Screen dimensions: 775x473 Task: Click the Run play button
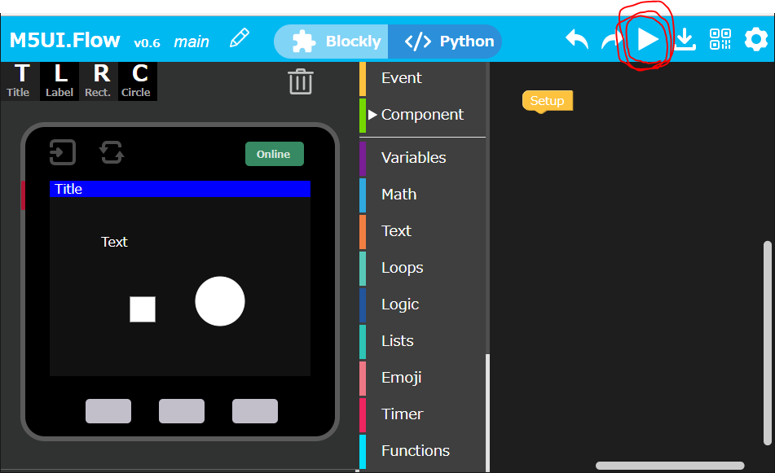point(647,40)
